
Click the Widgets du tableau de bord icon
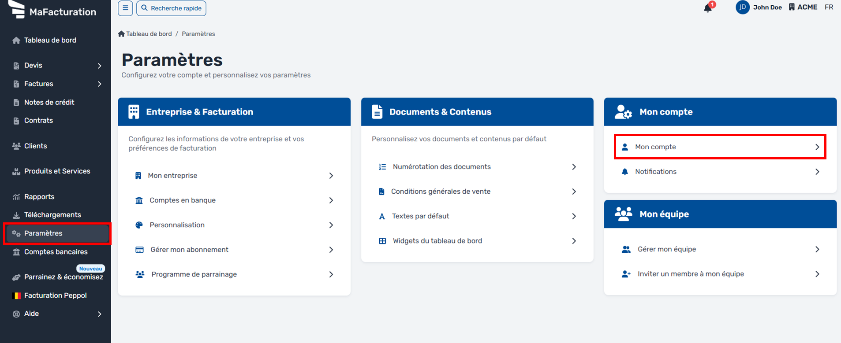pos(382,241)
